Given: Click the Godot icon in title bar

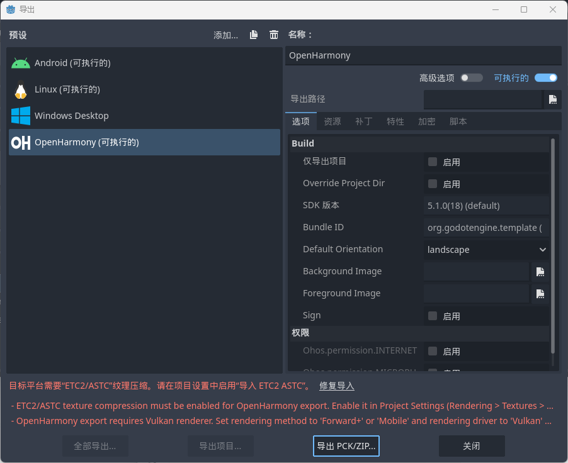Looking at the screenshot, I should [11, 9].
